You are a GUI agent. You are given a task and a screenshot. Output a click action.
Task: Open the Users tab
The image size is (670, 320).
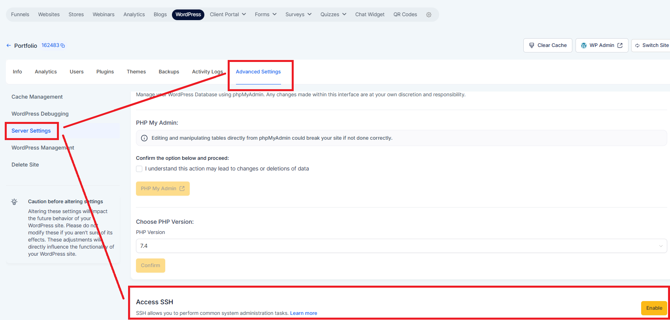click(77, 72)
